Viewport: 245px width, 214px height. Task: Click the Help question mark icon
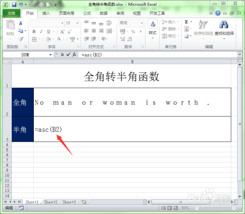click(x=218, y=13)
